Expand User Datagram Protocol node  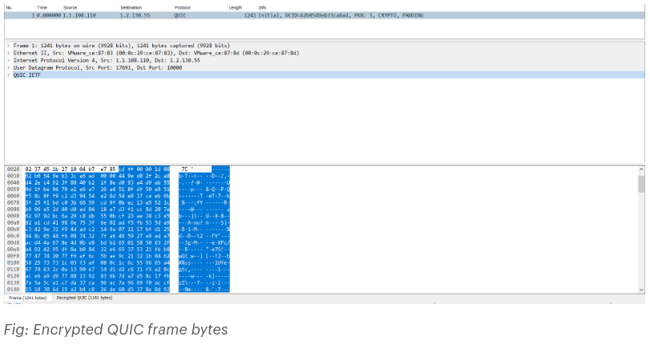8,67
